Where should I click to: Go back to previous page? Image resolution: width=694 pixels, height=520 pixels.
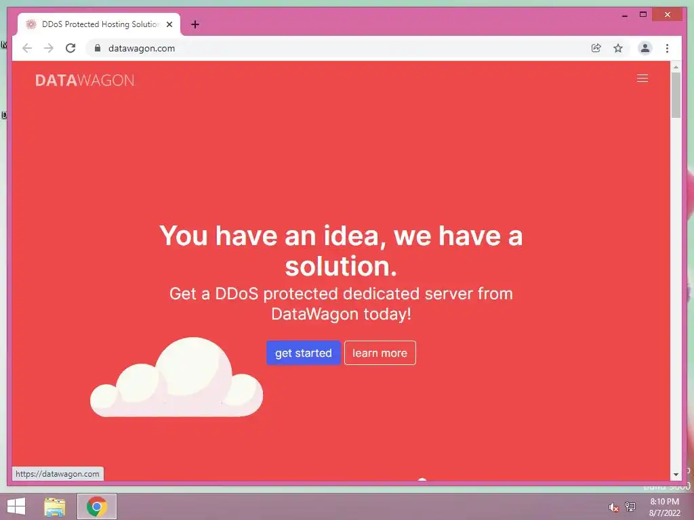[27, 48]
